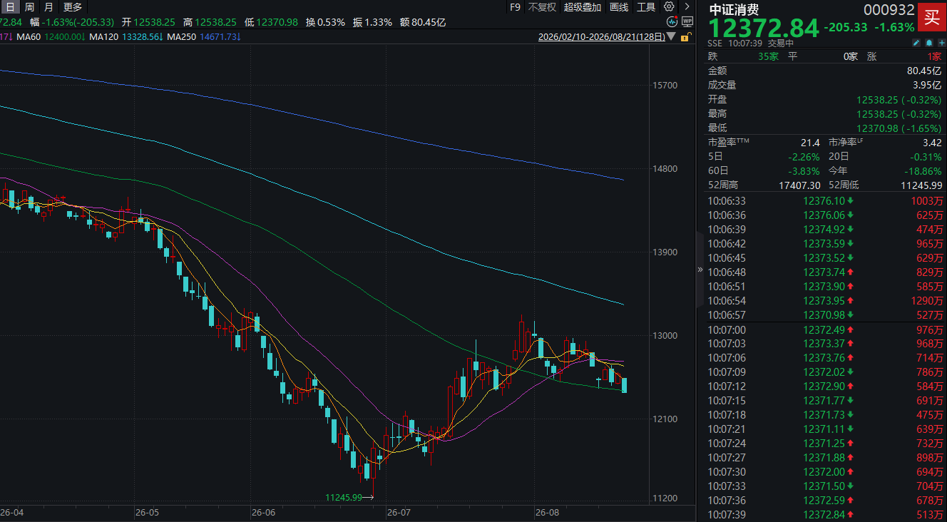Click the 13900 price axis label

click(666, 252)
